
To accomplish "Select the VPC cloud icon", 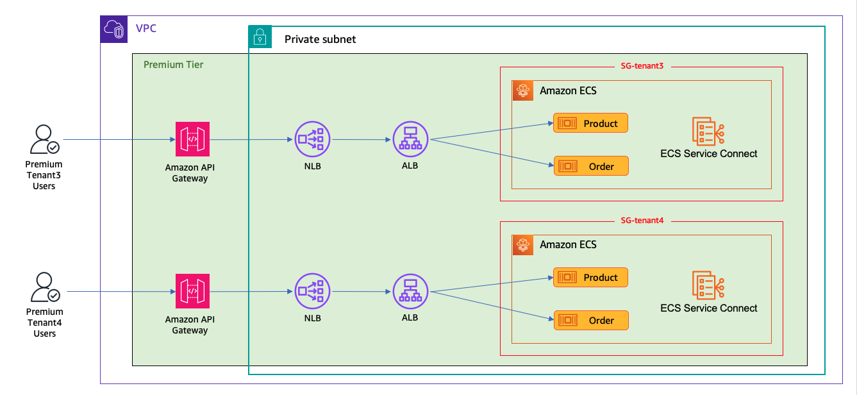I will pos(114,29).
